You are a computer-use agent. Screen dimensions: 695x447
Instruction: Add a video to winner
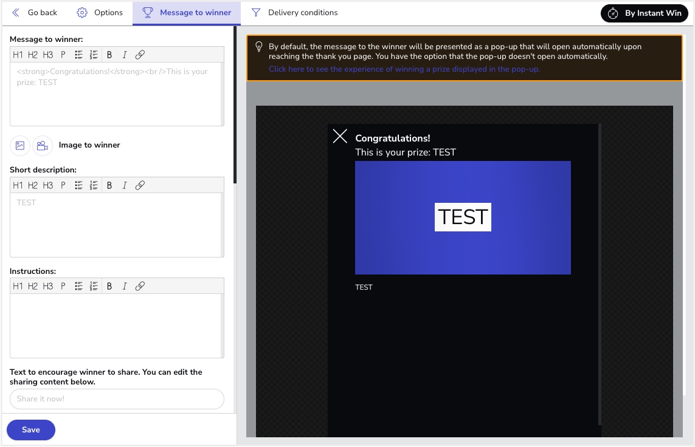click(x=43, y=146)
